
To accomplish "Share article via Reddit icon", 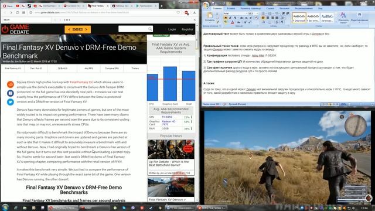I will click(x=11, y=84).
